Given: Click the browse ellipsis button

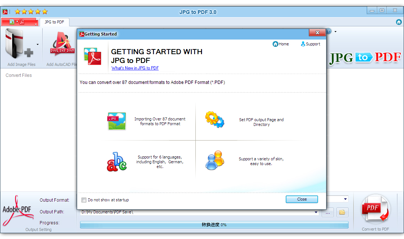Looking at the screenshot, I should click(x=328, y=212).
